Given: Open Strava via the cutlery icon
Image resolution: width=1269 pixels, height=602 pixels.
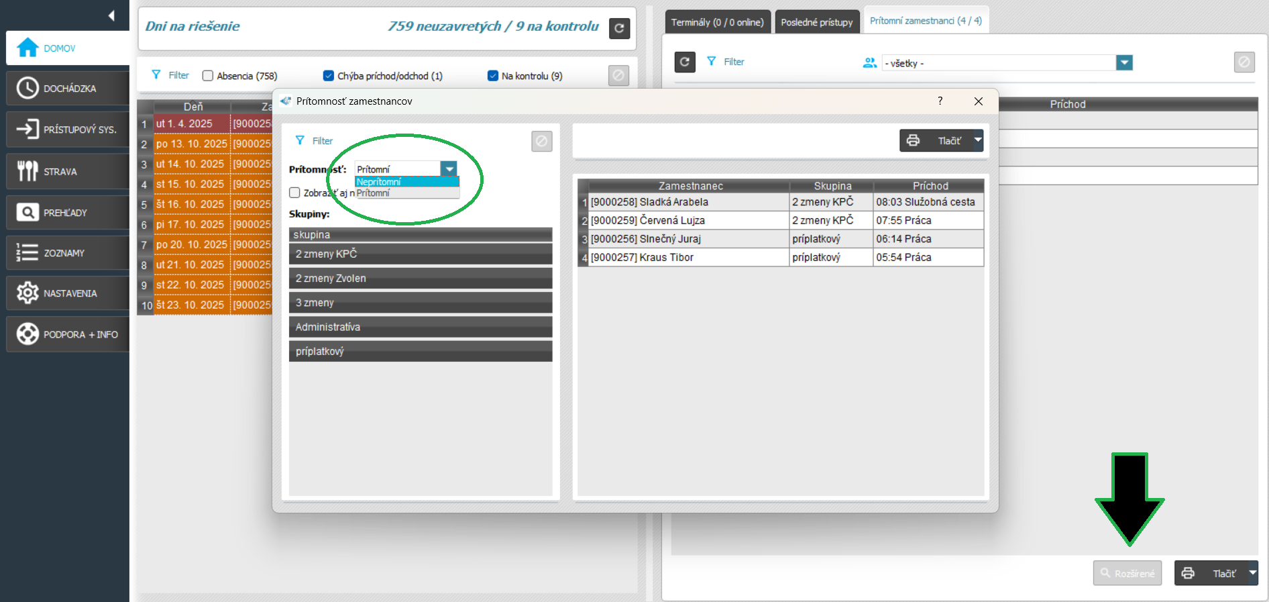Looking at the screenshot, I should click(27, 171).
